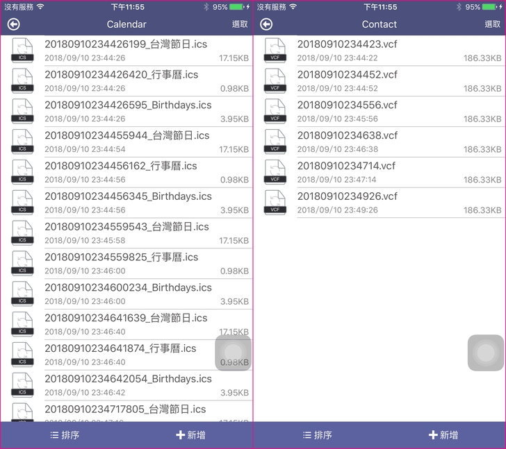Open file 20180910234426420_行事曆.ics
Viewport: 506px width, 449px height.
coord(126,81)
